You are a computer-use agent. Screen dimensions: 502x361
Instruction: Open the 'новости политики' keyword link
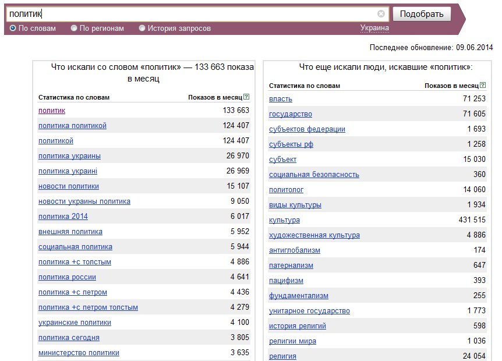69,186
